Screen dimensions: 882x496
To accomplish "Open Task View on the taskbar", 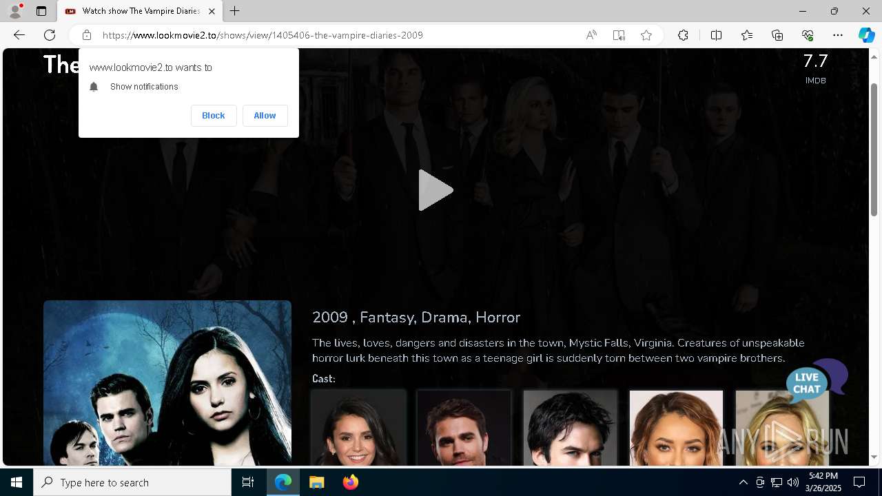I will (248, 482).
